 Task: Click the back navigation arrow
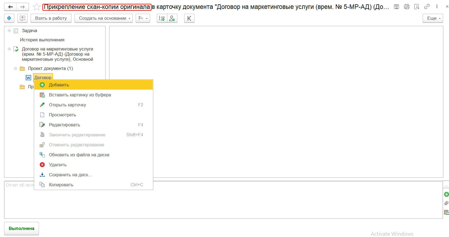pos(11,7)
